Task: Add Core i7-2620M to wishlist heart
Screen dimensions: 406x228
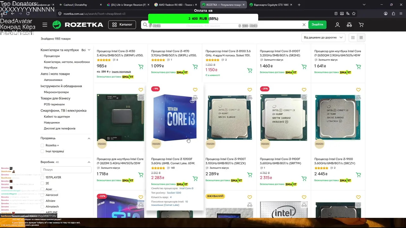Action: [x=141, y=90]
